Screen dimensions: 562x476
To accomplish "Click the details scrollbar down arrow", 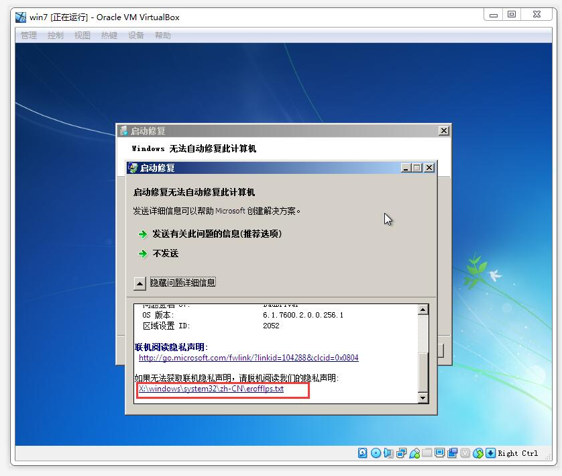I will 423,397.
